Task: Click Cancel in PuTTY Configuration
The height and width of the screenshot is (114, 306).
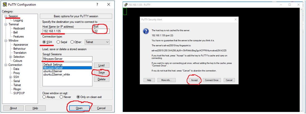Action: click(x=101, y=108)
